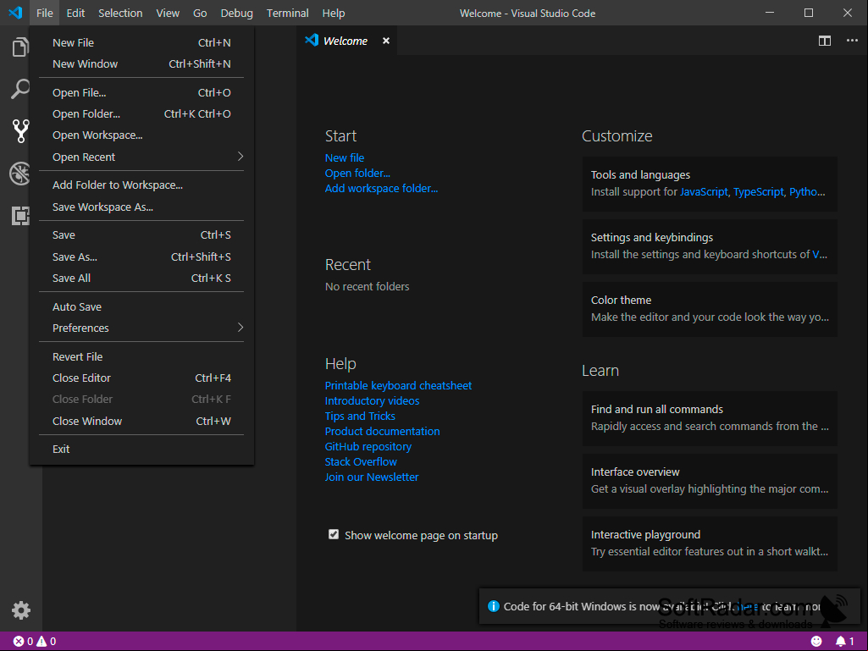Open the More Actions ellipsis menu

[852, 41]
